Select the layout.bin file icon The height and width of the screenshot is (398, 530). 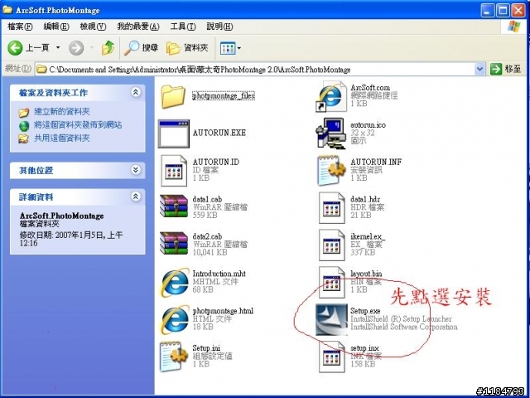[332, 282]
